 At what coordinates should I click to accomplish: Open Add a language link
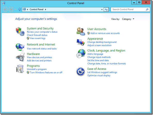(95, 54)
